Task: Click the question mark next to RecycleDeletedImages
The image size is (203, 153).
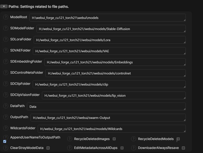Action: (70, 139)
